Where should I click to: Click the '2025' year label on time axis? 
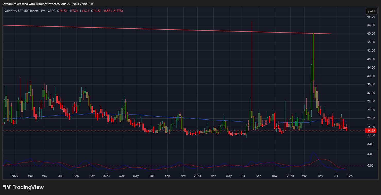tap(290, 176)
